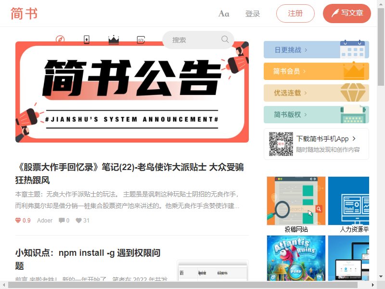Image resolution: width=385 pixels, height=289 pixels.
Task: Open author Adoer's profile
Action: coord(45,221)
